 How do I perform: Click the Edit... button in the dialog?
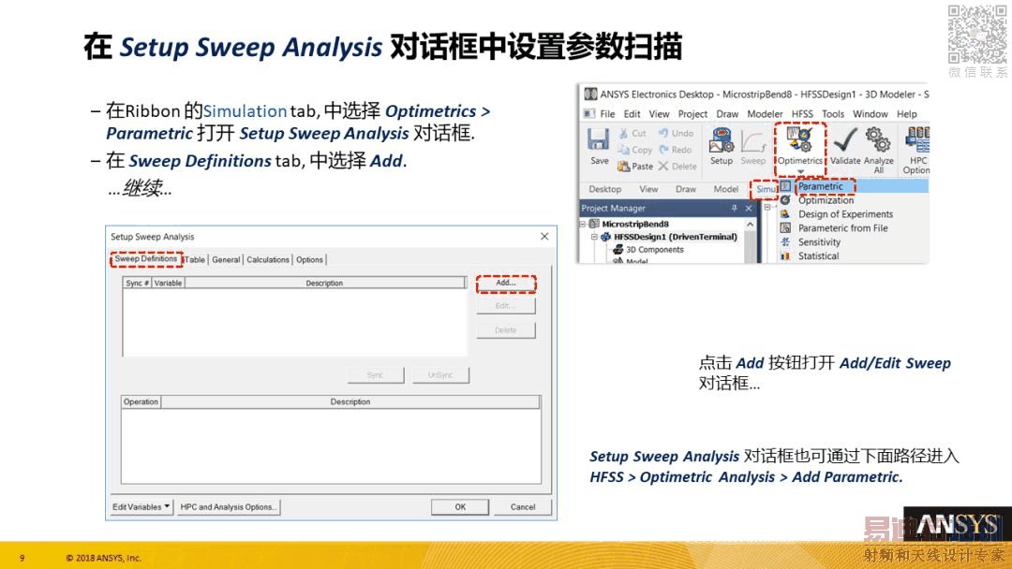tap(506, 306)
